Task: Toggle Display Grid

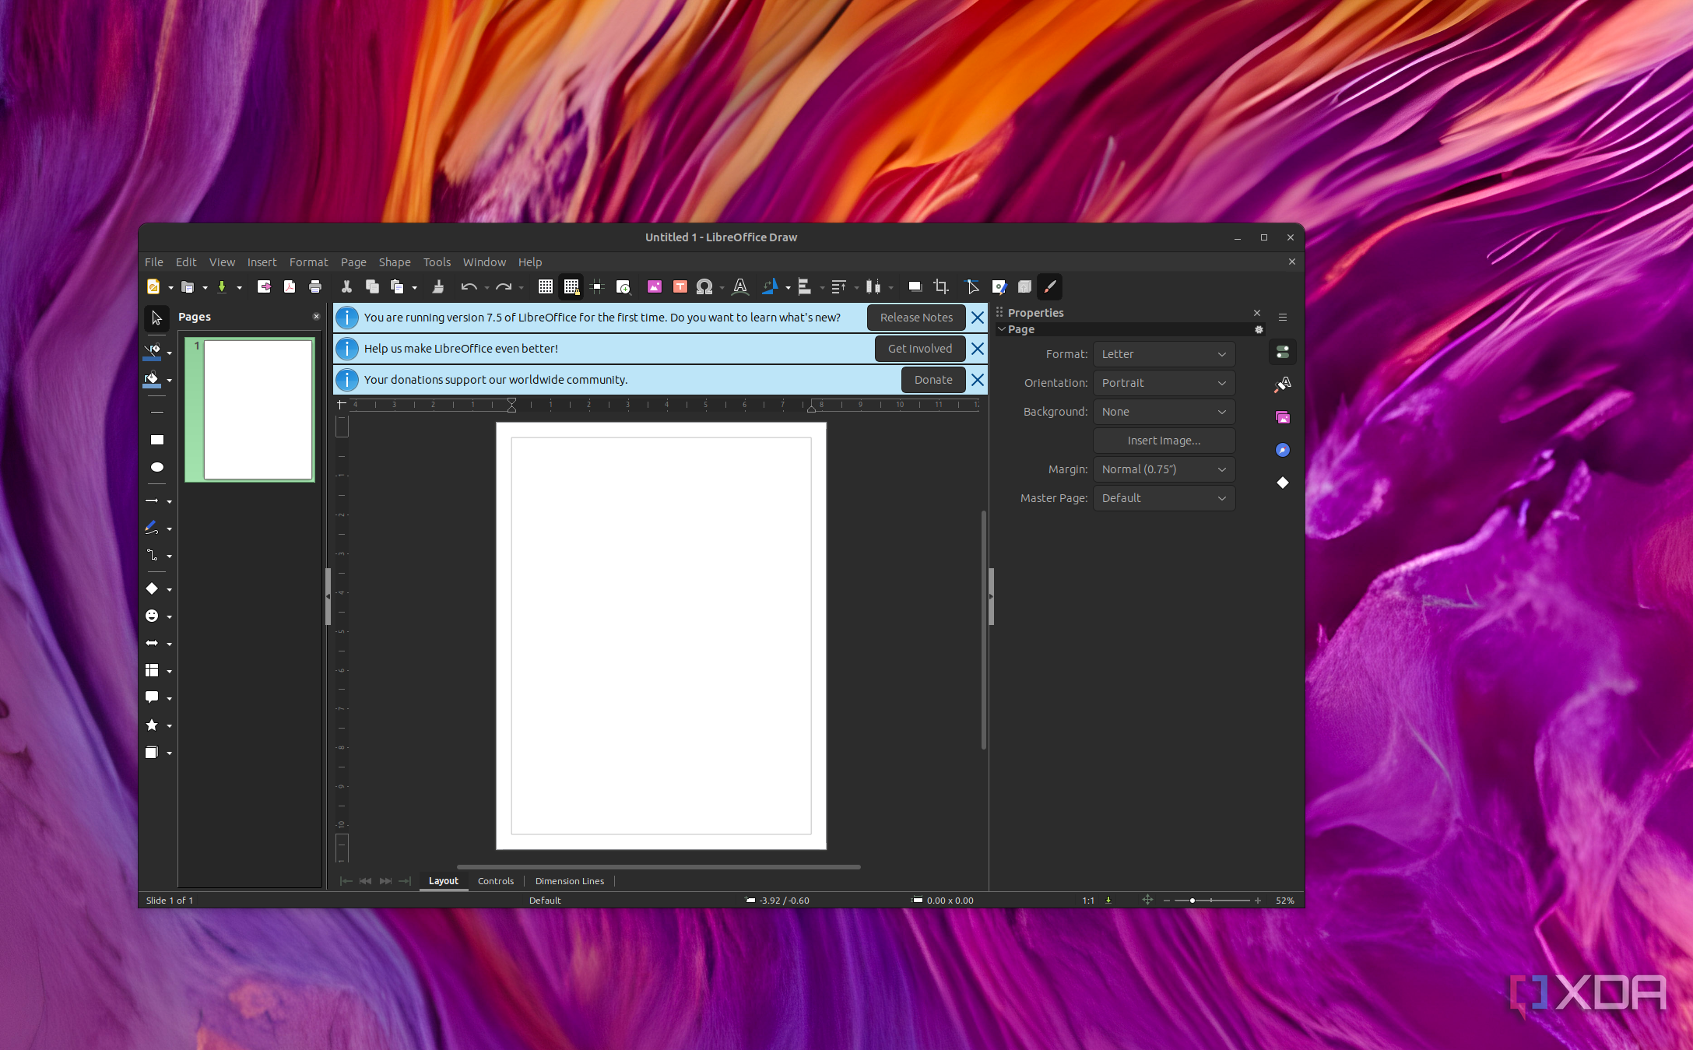Action: 546,287
